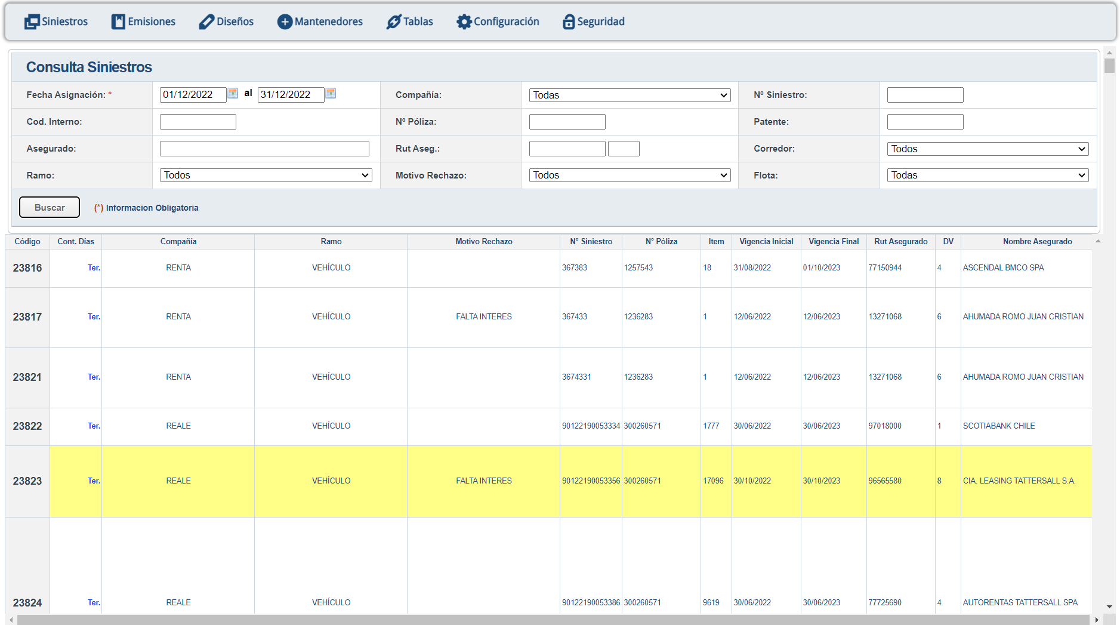1120x625 pixels.
Task: Click into the Patente input field
Action: [925, 122]
